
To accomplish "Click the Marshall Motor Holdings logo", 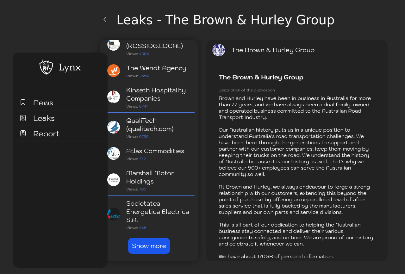I will tap(114, 180).
